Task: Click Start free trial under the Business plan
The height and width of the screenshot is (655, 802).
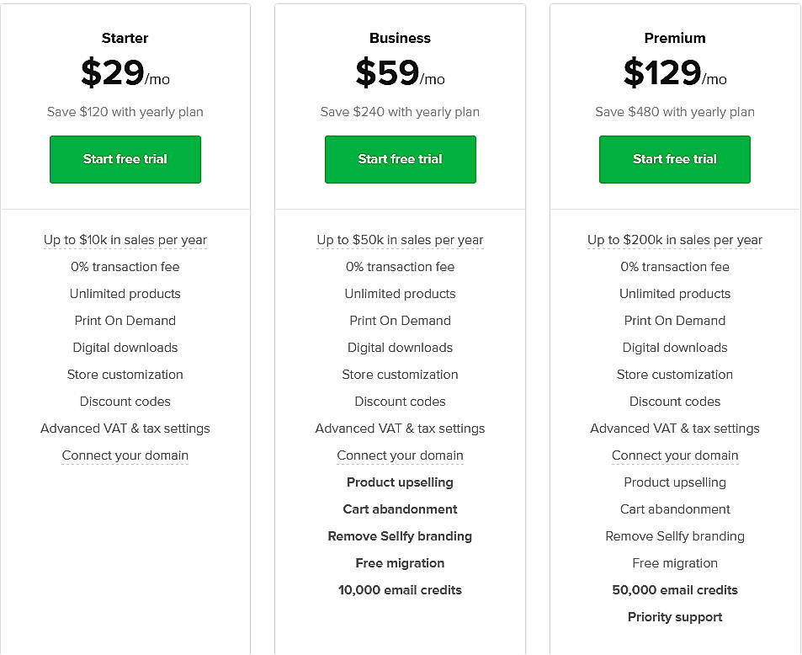Action: pos(400,159)
